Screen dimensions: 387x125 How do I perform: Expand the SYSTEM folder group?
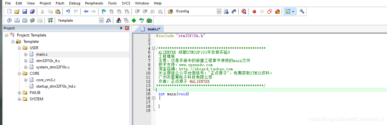coord(20,99)
